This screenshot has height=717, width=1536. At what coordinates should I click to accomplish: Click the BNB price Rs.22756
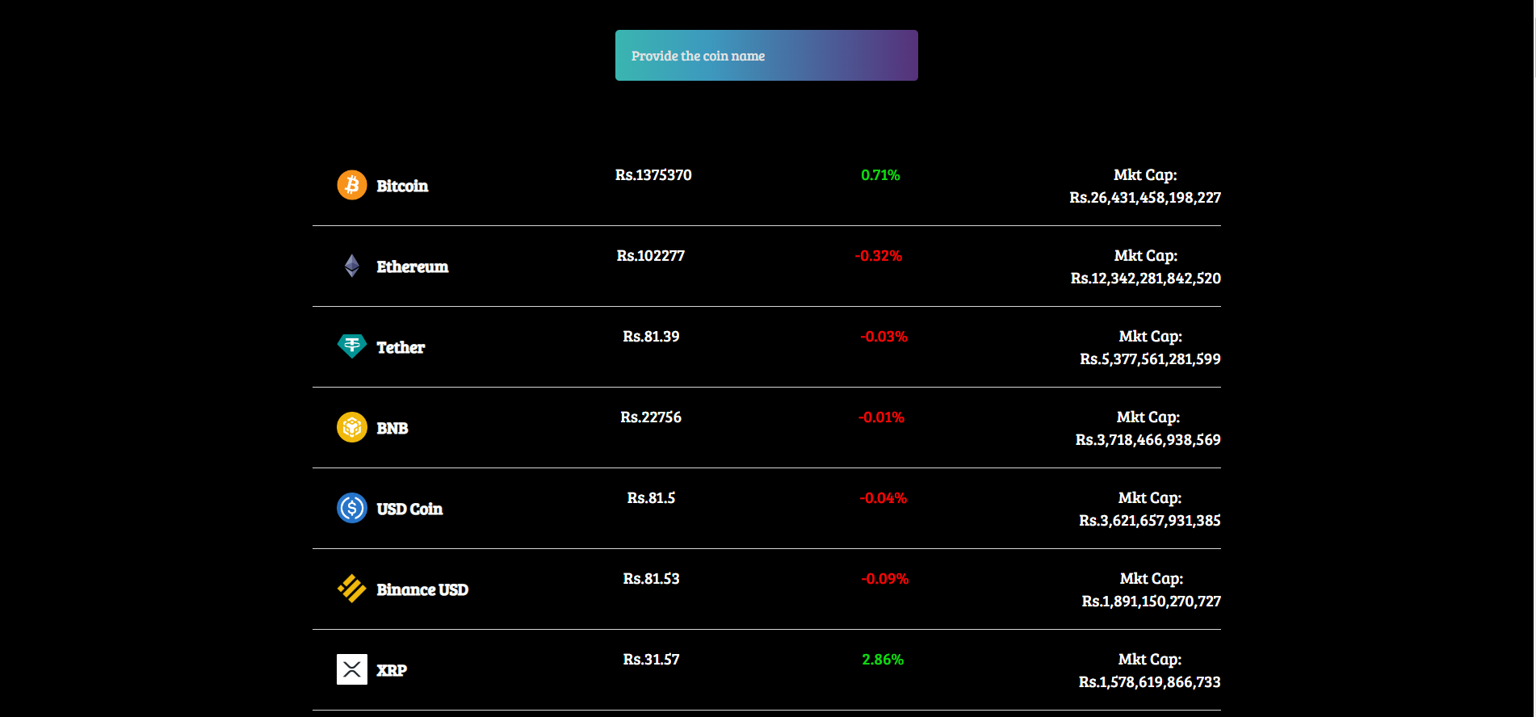[x=651, y=417]
